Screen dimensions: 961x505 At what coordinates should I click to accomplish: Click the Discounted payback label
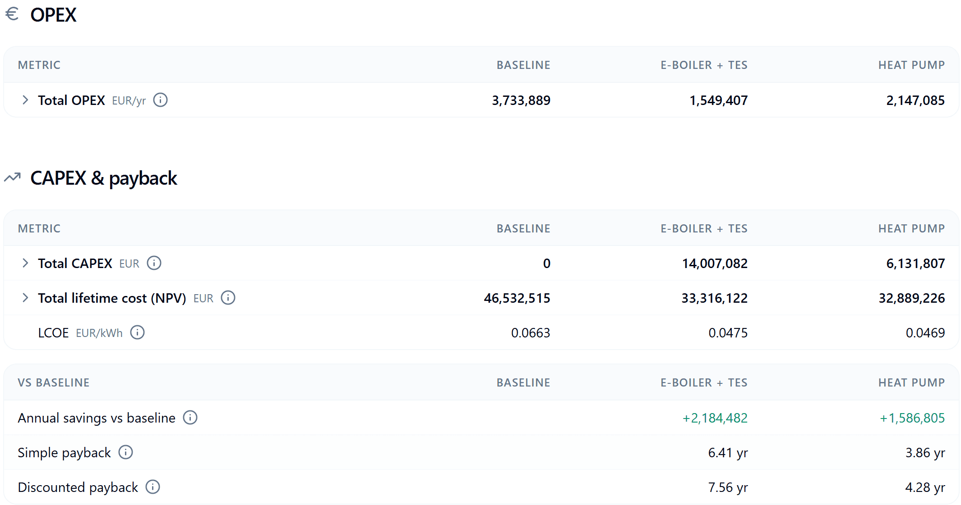tap(78, 487)
